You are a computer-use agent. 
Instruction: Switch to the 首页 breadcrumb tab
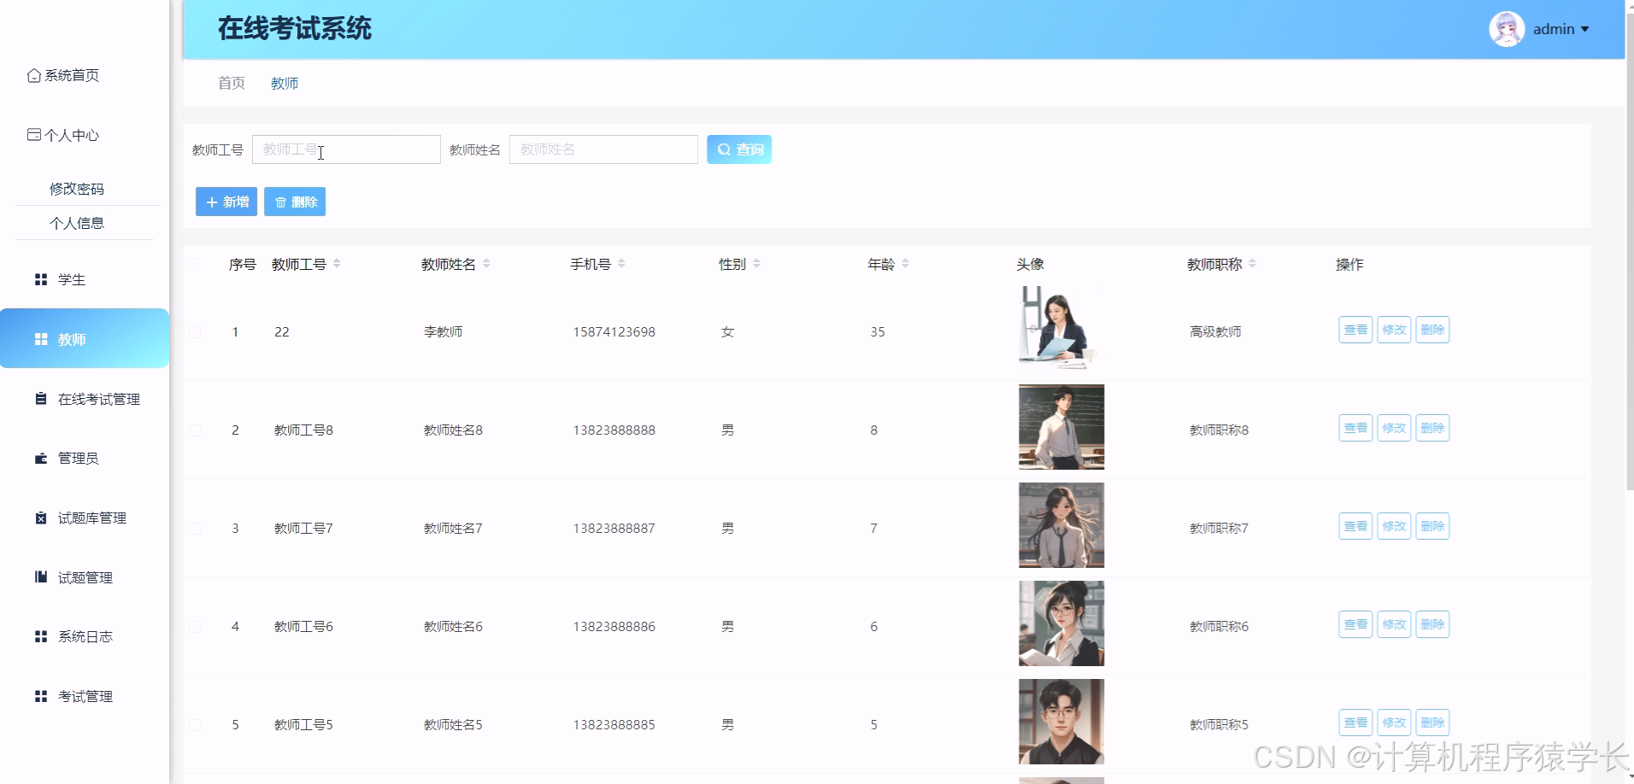click(231, 83)
